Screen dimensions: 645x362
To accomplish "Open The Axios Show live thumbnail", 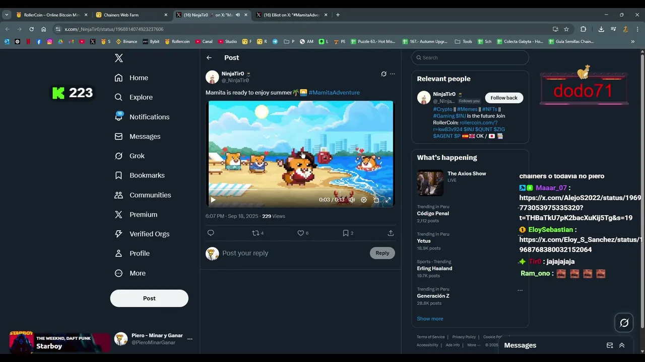I will point(430,183).
